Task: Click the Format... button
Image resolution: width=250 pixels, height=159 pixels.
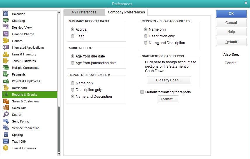Action: 168,99
